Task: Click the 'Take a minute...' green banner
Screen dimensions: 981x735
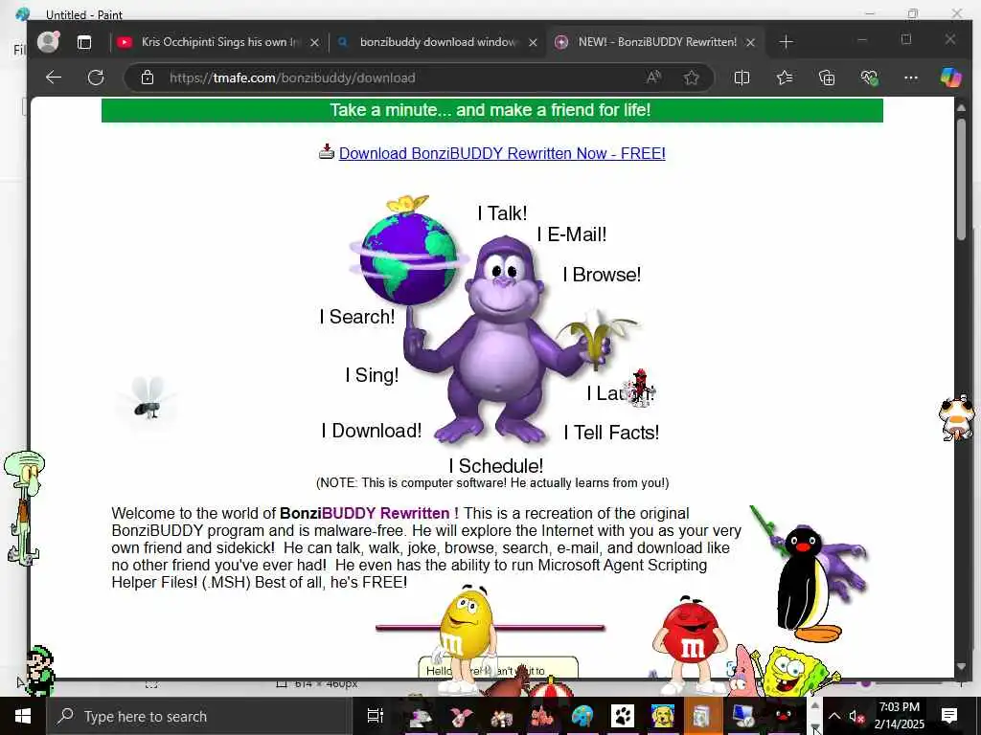Action: click(x=491, y=110)
